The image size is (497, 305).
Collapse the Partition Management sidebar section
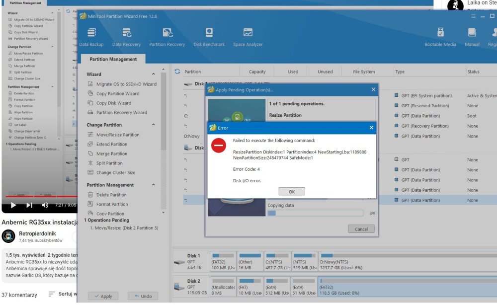click(x=154, y=185)
